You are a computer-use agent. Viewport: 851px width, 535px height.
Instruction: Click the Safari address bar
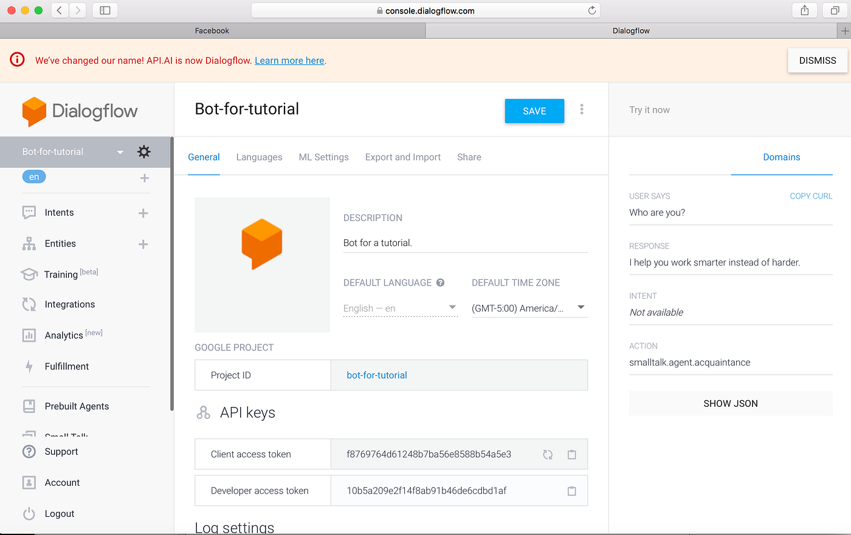click(425, 10)
